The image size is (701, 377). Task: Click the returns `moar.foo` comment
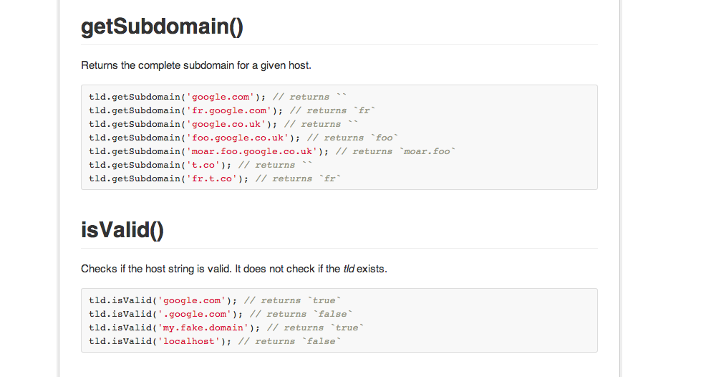[395, 151]
